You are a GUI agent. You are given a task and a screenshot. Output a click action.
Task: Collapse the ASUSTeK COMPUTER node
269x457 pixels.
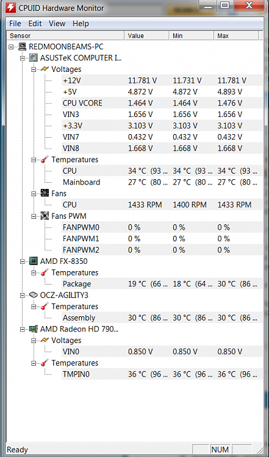pos(22,58)
